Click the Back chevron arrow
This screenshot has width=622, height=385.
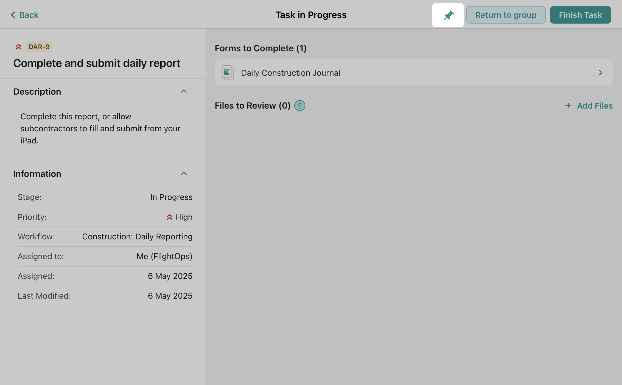(x=13, y=15)
